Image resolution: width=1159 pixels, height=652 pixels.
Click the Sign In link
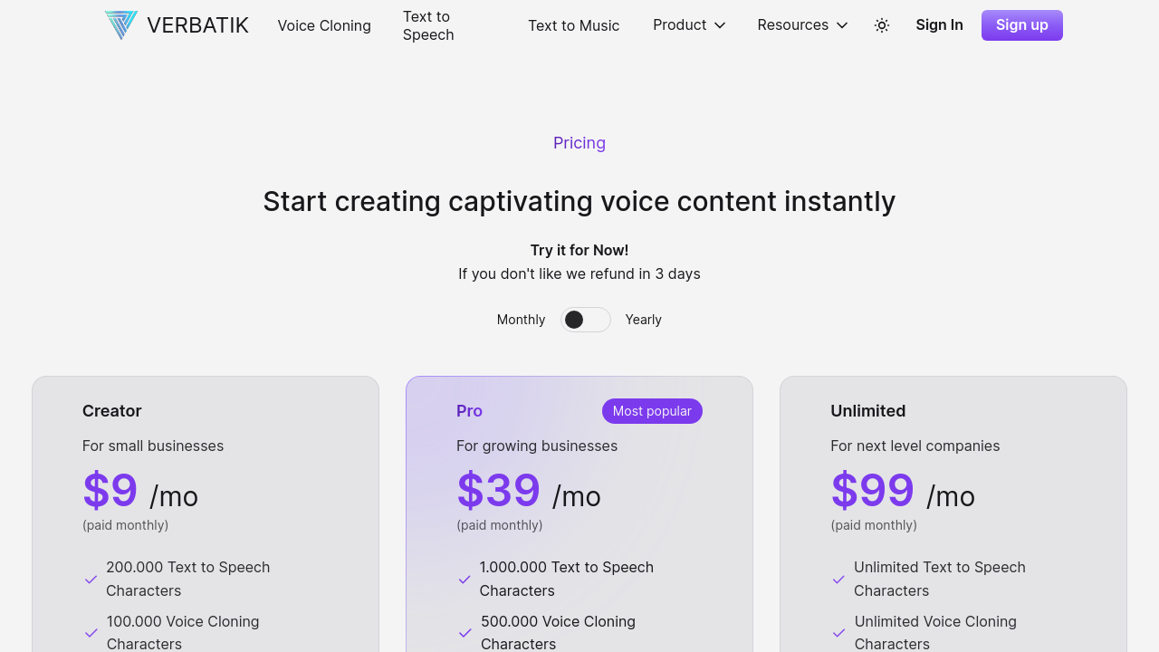coord(939,25)
